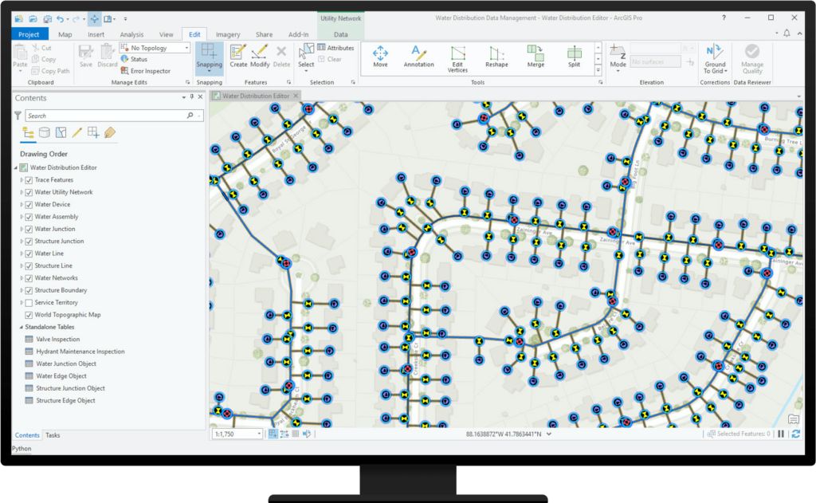The width and height of the screenshot is (816, 503).
Task: Open the coordinate display units dropdown
Action: [x=549, y=434]
